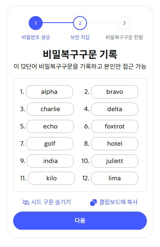Click the 다음 button
Viewport: 160px width, 247px height.
(80, 221)
